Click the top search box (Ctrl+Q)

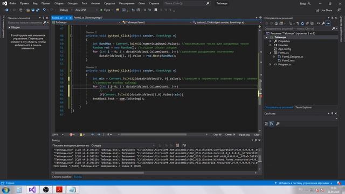pyautogui.click(x=187, y=4)
